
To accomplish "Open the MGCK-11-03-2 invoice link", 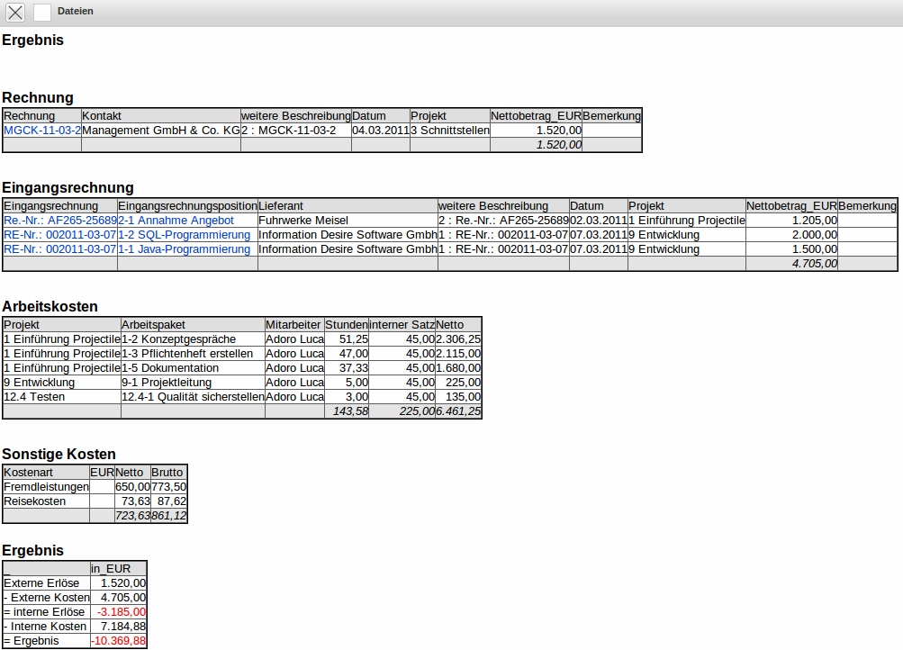I will [x=41, y=131].
